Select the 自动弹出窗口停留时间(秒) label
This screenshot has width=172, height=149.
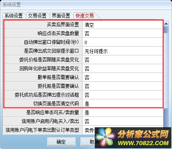click(x=52, y=42)
